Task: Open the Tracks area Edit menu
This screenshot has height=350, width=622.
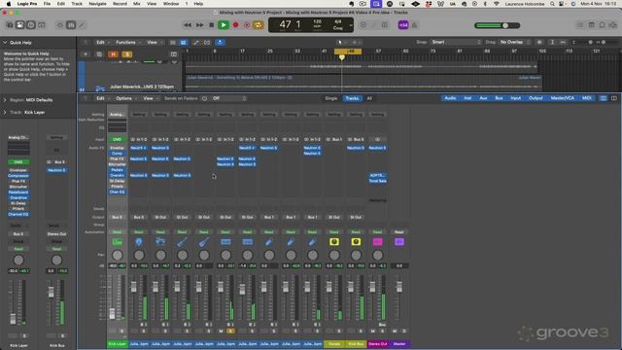Action: pos(102,43)
